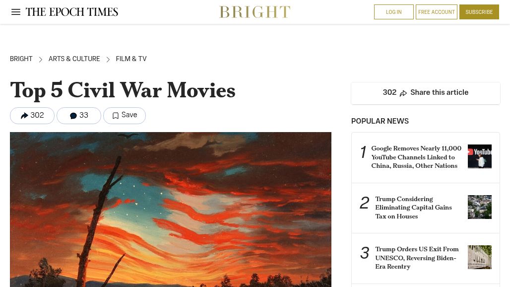This screenshot has height=287, width=510.
Task: Click the FREE ACCOUNT button
Action: (436, 12)
